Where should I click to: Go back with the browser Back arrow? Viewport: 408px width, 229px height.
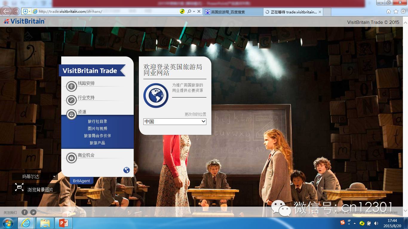6,11
